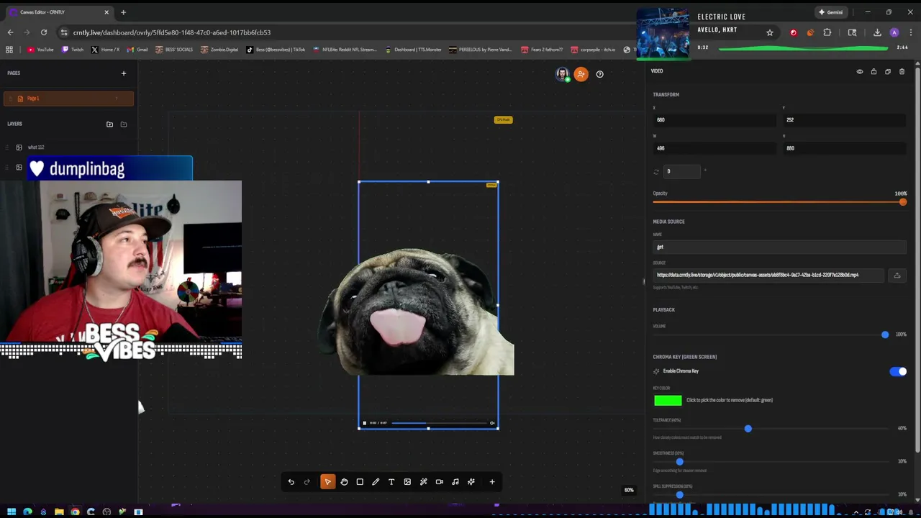
Task: Click the H height field
Action: [x=844, y=148]
